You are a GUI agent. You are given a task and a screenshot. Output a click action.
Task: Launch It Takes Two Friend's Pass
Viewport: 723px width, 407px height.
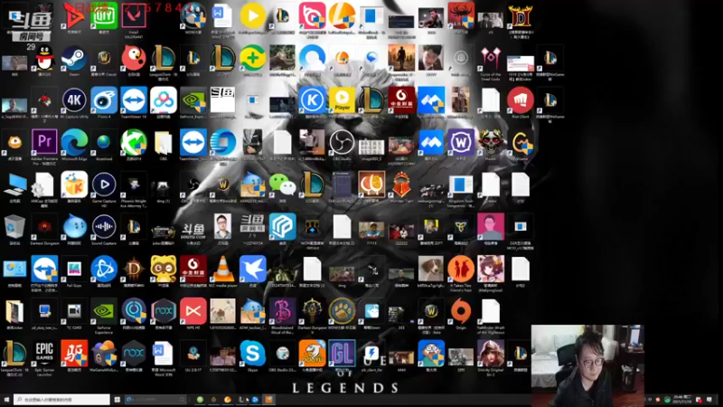[461, 269]
